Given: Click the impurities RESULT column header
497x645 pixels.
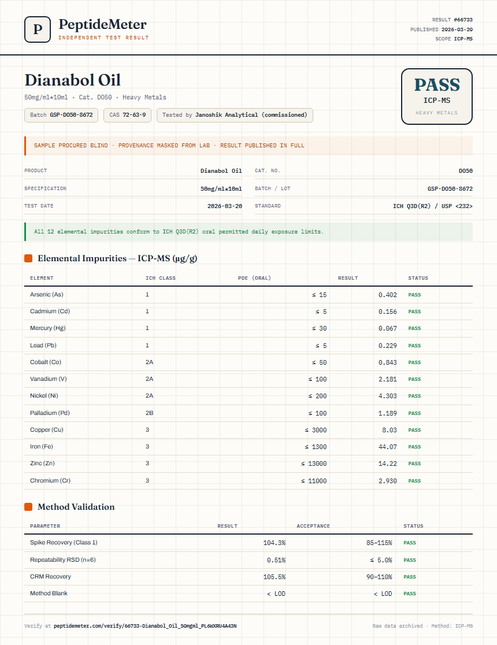Looking at the screenshot, I should pos(348,278).
